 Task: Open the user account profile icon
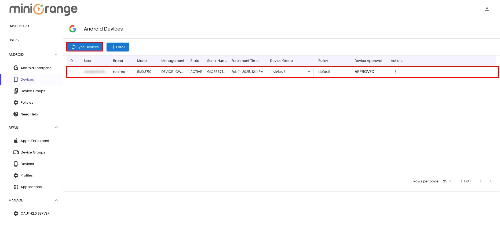[487, 9]
